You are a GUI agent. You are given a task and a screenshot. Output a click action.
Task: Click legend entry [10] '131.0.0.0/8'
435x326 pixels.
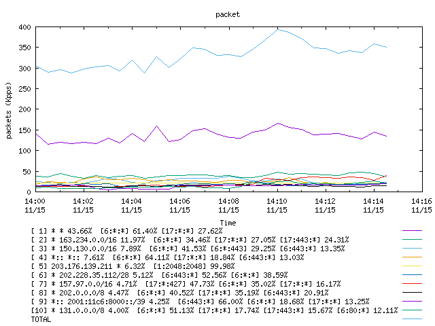click(82, 310)
